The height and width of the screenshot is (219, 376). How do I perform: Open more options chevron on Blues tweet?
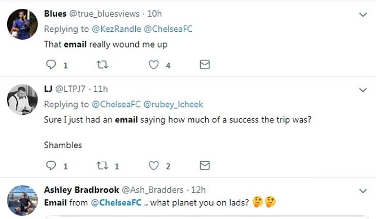(363, 15)
